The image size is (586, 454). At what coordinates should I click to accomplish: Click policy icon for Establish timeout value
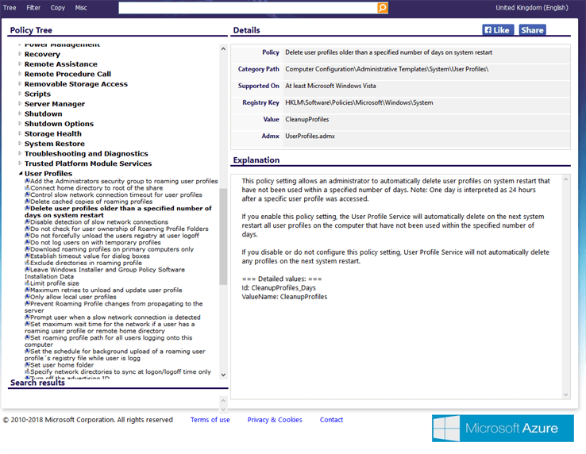pos(27,256)
